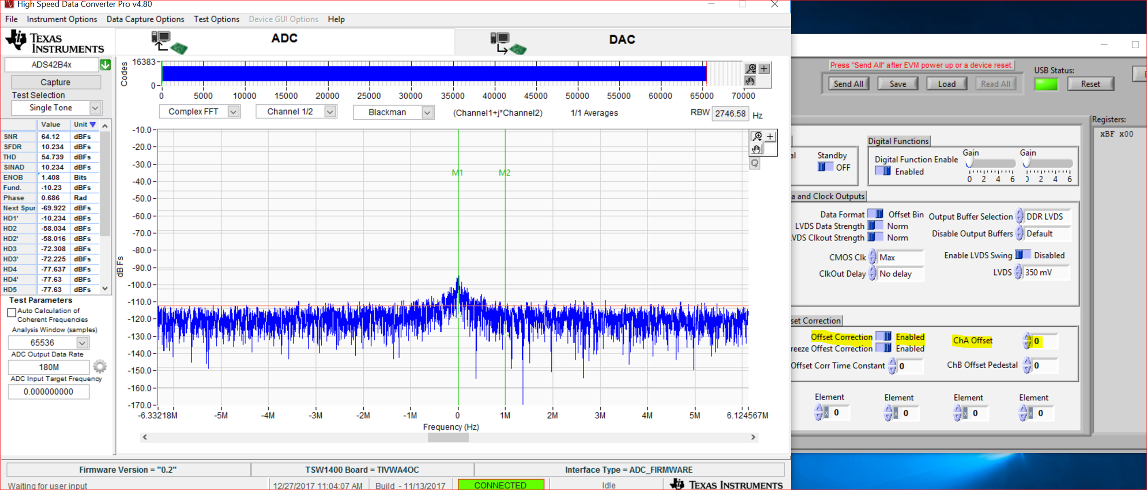Select zoom tool in FFT graph palette
Screen dimensions: 1147x490
[x=757, y=136]
